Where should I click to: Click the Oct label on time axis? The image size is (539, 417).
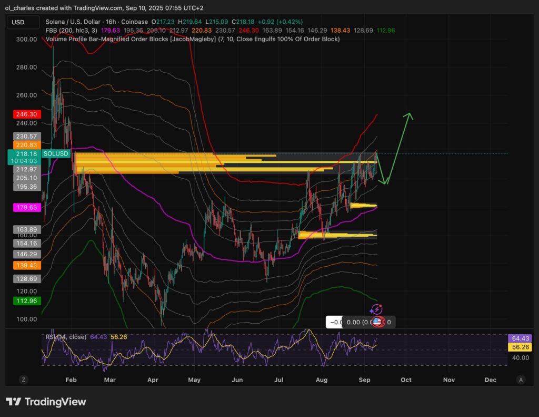tap(406, 380)
